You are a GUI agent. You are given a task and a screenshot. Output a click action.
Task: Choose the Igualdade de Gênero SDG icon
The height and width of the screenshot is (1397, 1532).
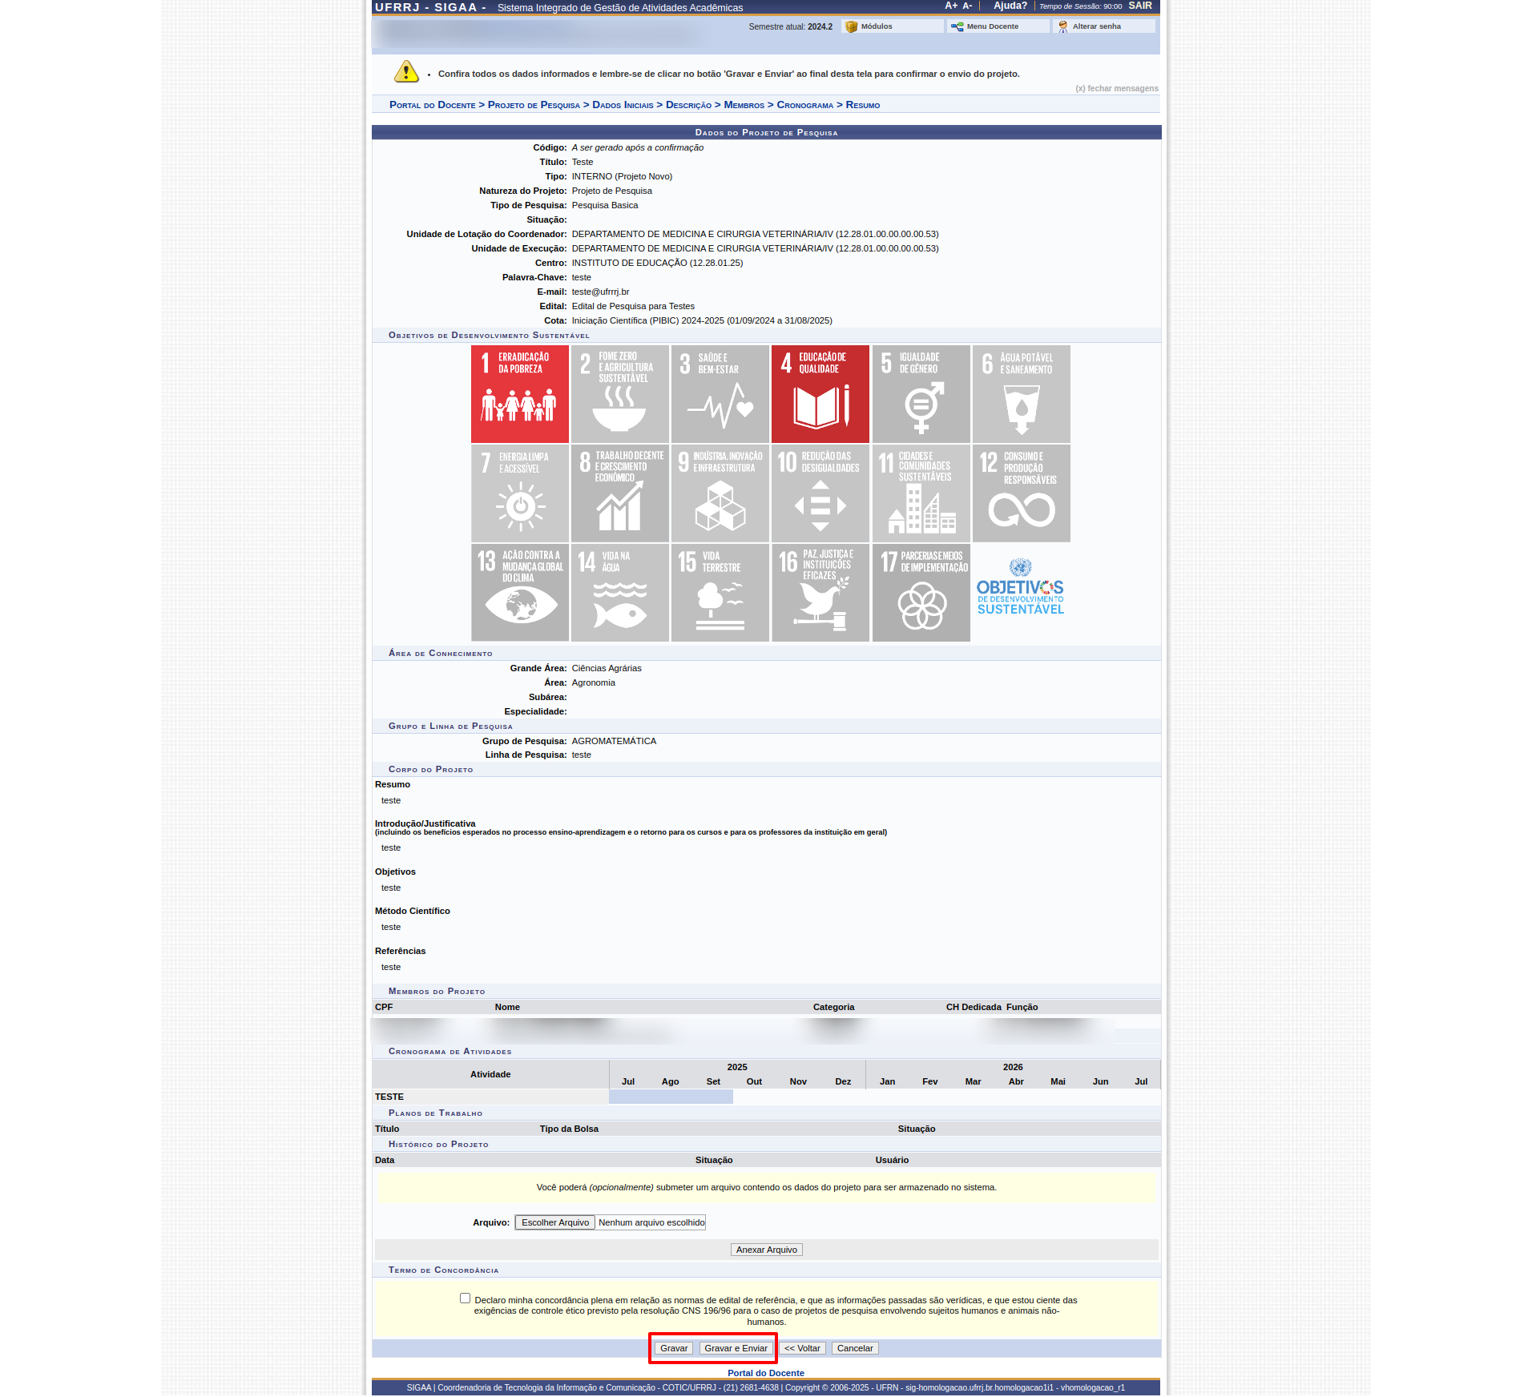pyautogui.click(x=921, y=394)
